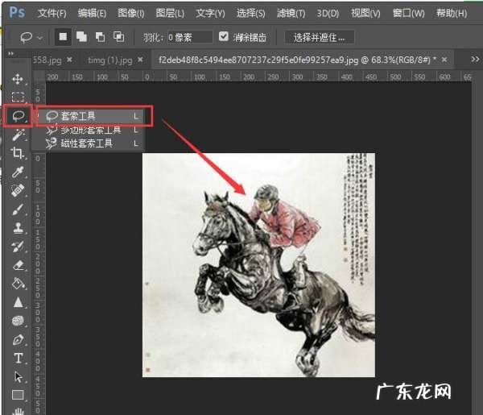Choose the Eraser tool
Screen dimensions: 483x415
click(18, 264)
